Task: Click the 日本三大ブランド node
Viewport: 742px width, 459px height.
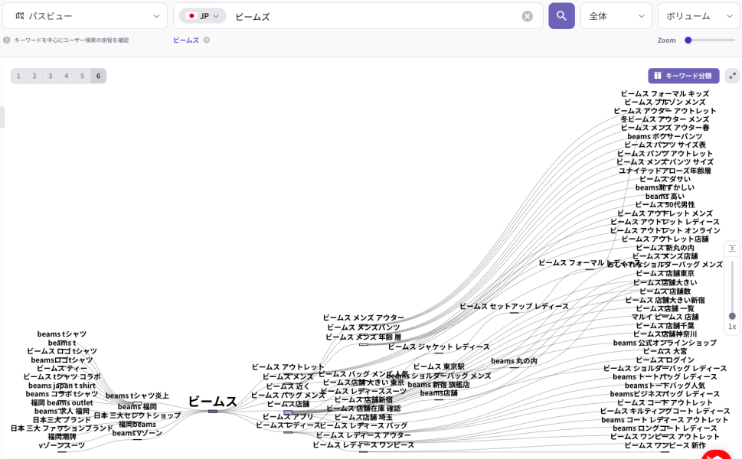Action: click(62, 420)
